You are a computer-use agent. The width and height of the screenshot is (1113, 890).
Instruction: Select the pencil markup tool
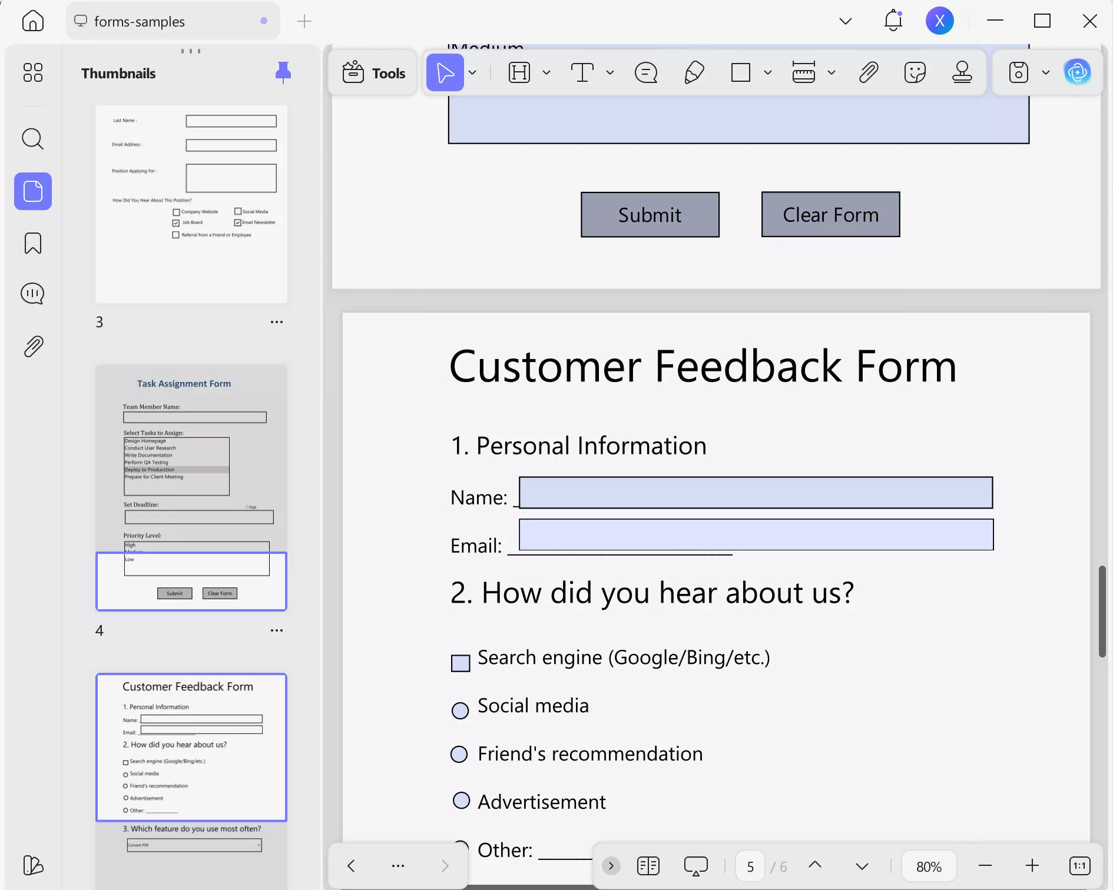(x=694, y=72)
